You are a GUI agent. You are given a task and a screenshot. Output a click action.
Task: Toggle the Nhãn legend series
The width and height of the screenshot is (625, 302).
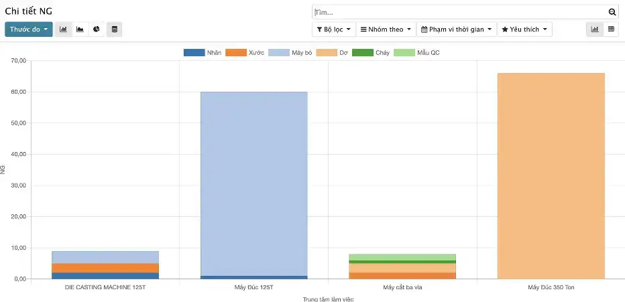[x=203, y=52]
